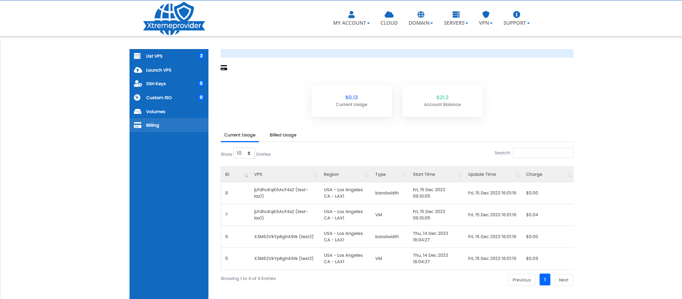This screenshot has height=299, width=682.
Task: Click the Custom ISO count badge 0
Action: coord(201,97)
